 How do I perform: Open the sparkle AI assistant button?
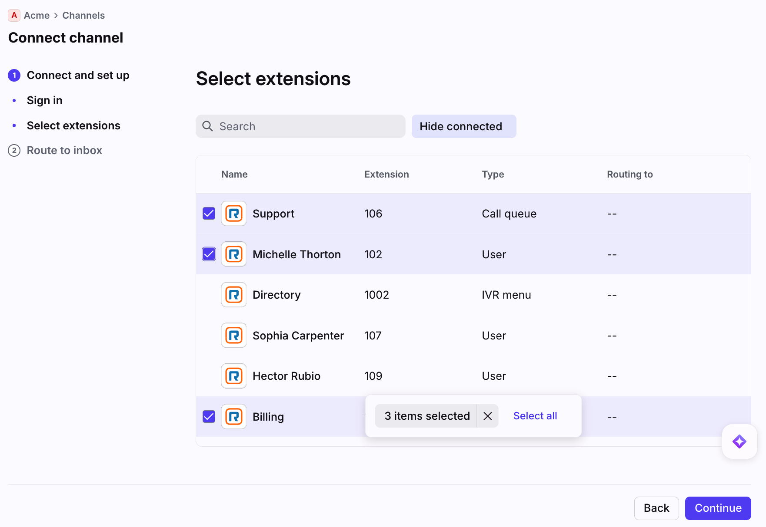click(x=739, y=441)
